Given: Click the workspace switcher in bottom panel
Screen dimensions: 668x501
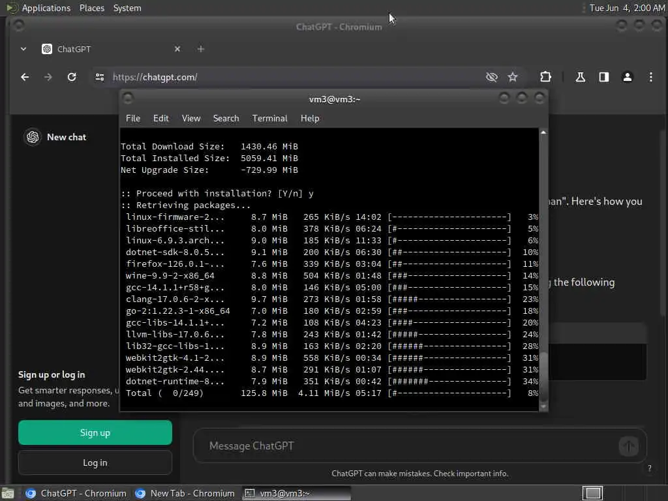Looking at the screenshot, I should pyautogui.click(x=592, y=493).
